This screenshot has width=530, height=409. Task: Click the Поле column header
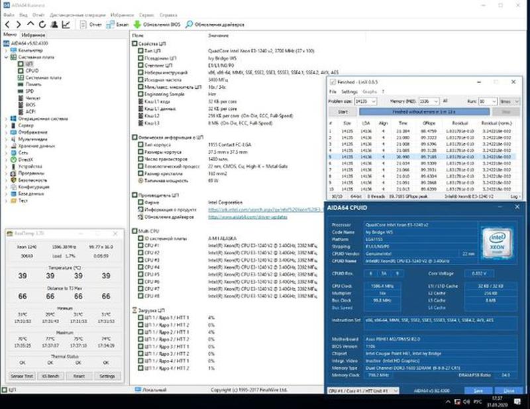point(138,36)
